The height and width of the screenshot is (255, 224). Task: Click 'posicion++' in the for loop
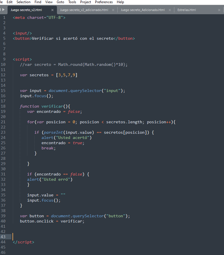[x=159, y=122]
